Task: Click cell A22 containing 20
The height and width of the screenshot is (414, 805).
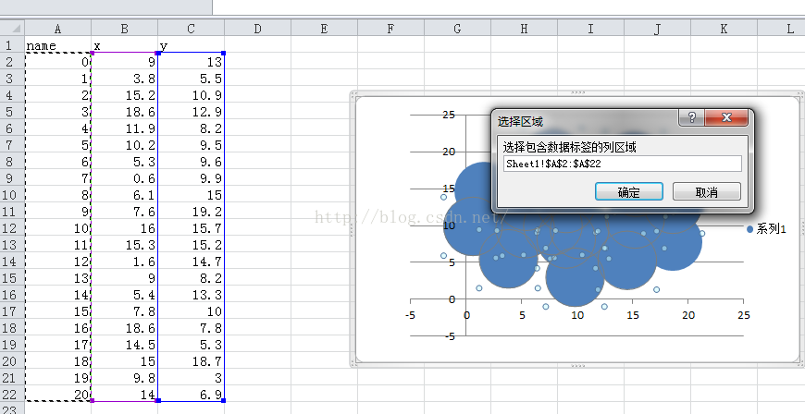Action: [x=58, y=395]
